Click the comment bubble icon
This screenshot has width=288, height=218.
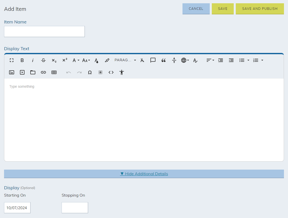click(153, 60)
